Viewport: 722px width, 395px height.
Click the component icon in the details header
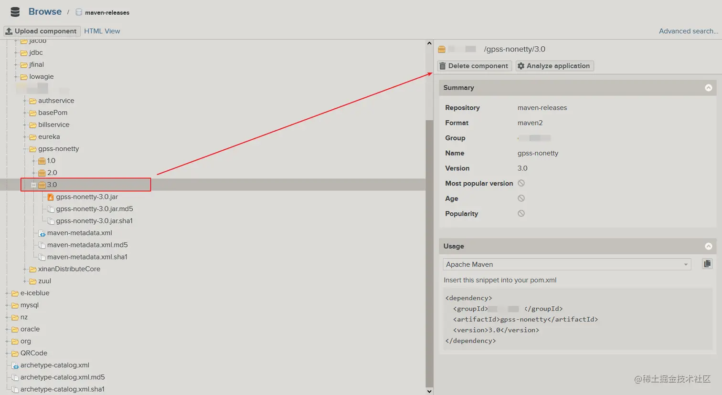442,49
